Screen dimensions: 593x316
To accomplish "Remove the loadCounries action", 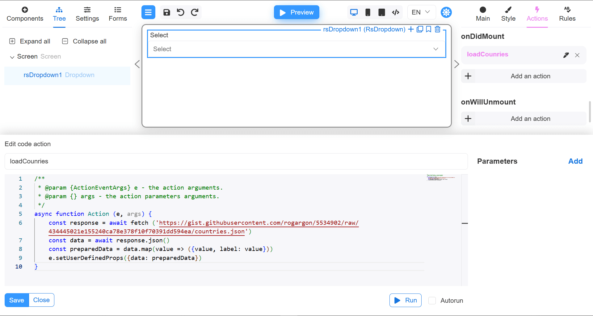I will pos(577,55).
